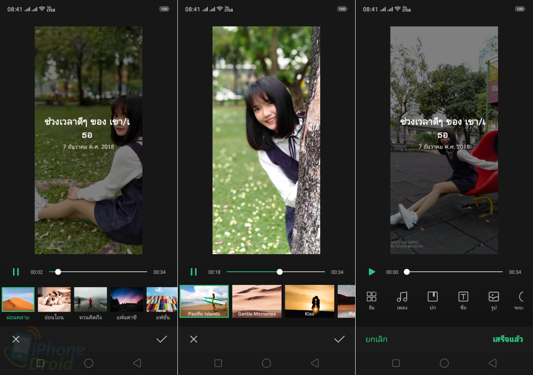533x375 pixels.
Task: Open the ปก cover icon
Action: [433, 297]
